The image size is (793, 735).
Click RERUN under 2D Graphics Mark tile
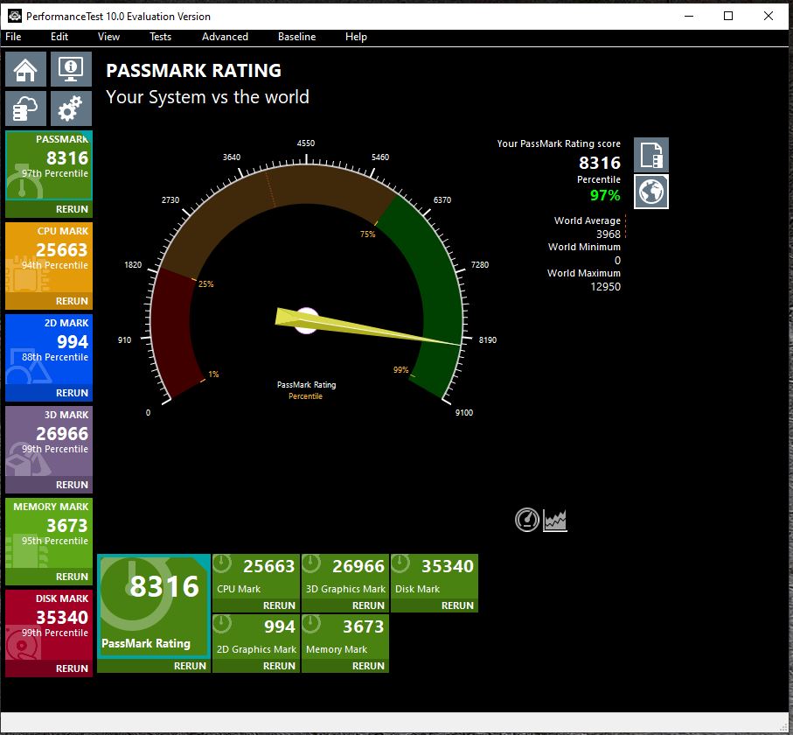tap(279, 666)
